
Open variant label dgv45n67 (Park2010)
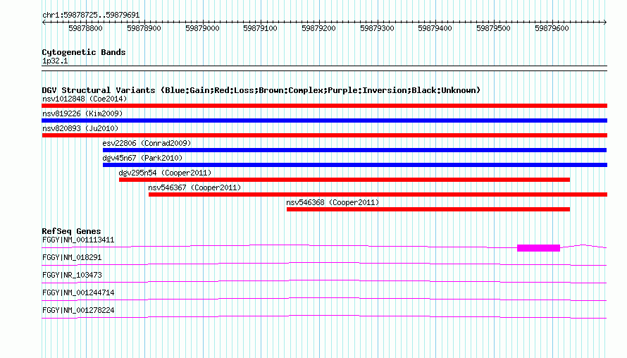click(142, 158)
